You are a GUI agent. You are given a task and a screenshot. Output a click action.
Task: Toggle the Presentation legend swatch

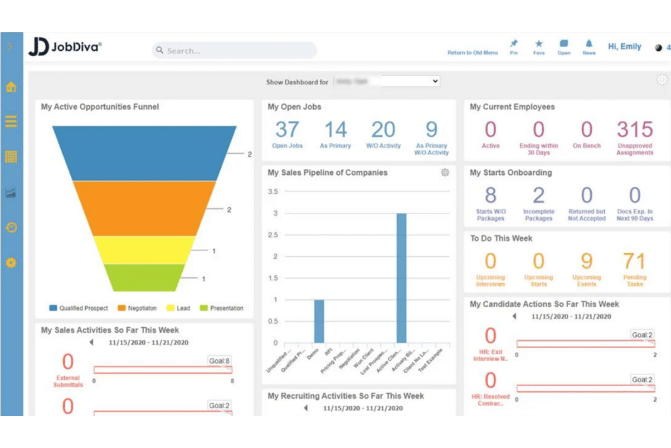pyautogui.click(x=204, y=308)
